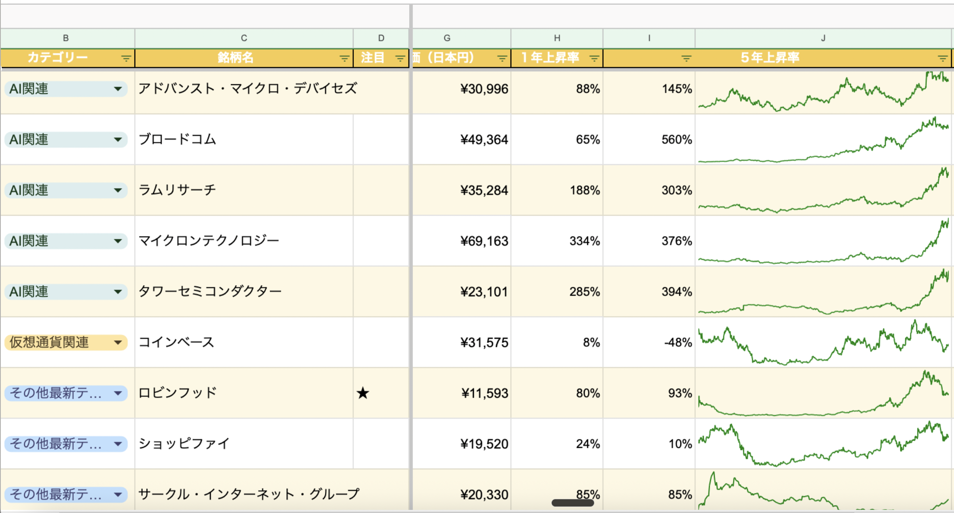The width and height of the screenshot is (954, 513).
Task: Open filter icon on 日本円 price header
Action: (x=502, y=58)
